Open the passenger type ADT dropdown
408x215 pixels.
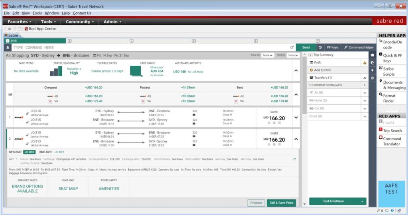(x=13, y=159)
